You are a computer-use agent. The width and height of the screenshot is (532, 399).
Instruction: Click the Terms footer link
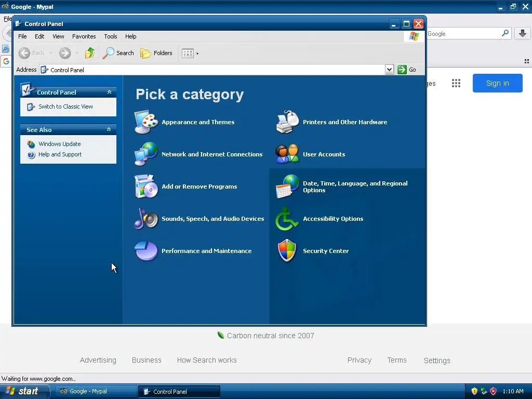[397, 360]
